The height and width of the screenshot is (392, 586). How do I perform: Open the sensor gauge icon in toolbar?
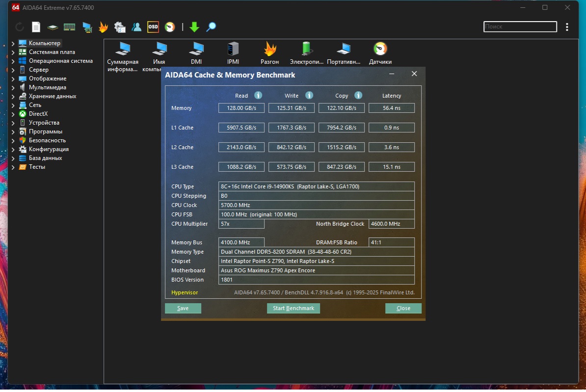[x=170, y=27]
